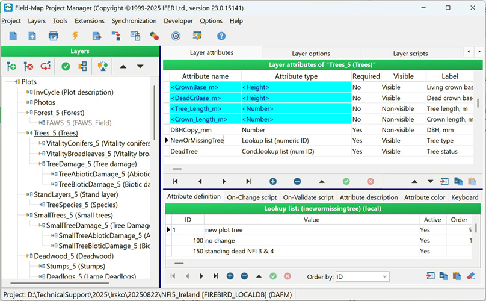Click the printer icon in main toolbar

click(x=53, y=36)
